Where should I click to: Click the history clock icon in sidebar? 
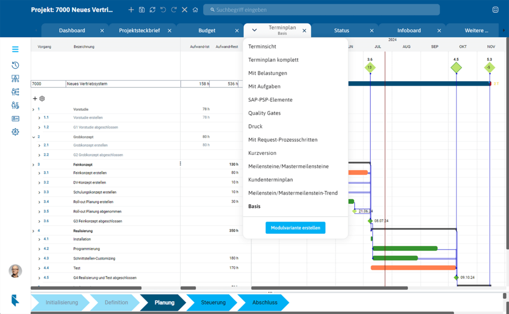coord(15,66)
